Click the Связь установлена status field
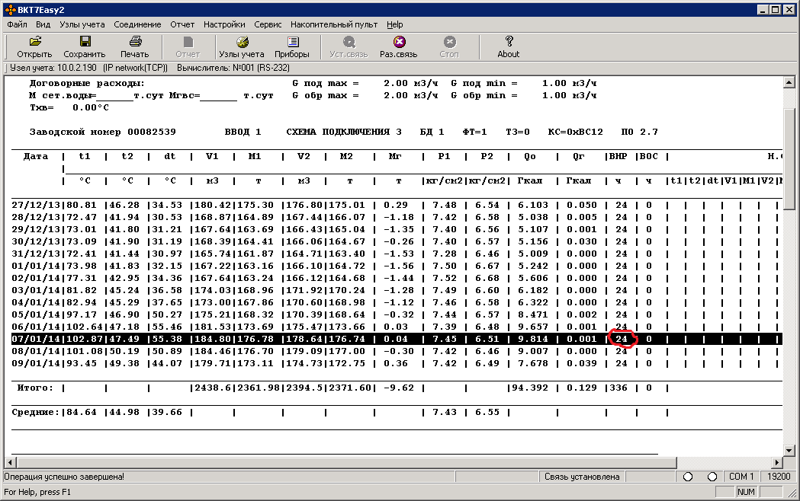 pyautogui.click(x=582, y=477)
